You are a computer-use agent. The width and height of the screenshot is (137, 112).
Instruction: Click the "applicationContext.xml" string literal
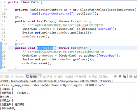click(x=51, y=13)
